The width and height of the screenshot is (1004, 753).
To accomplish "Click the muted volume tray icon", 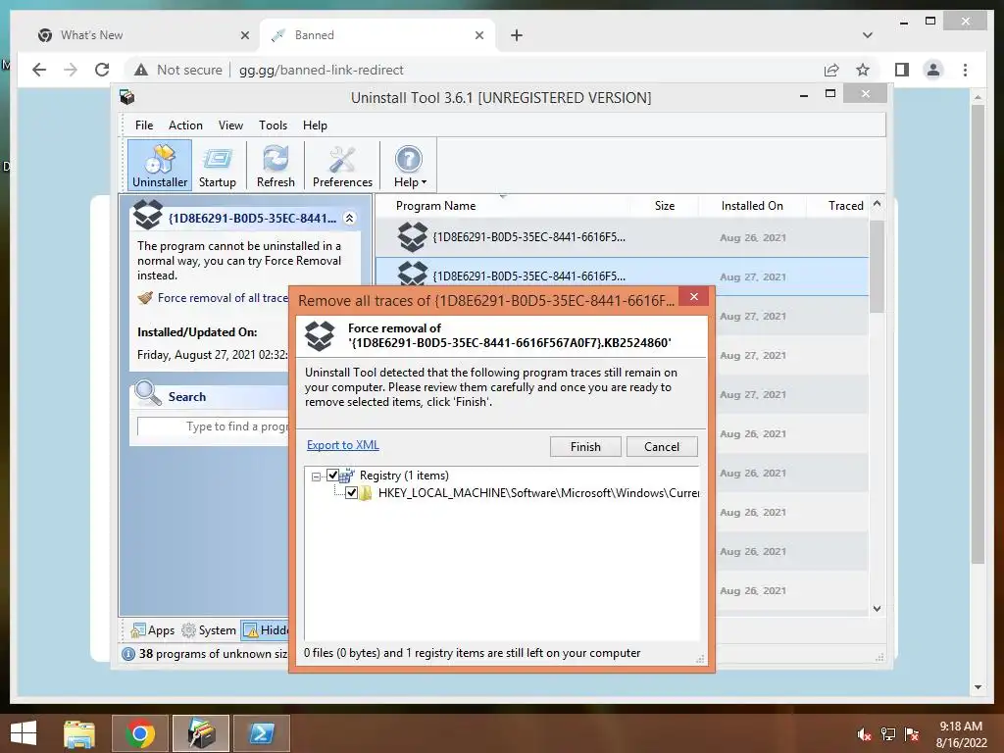I will (864, 734).
